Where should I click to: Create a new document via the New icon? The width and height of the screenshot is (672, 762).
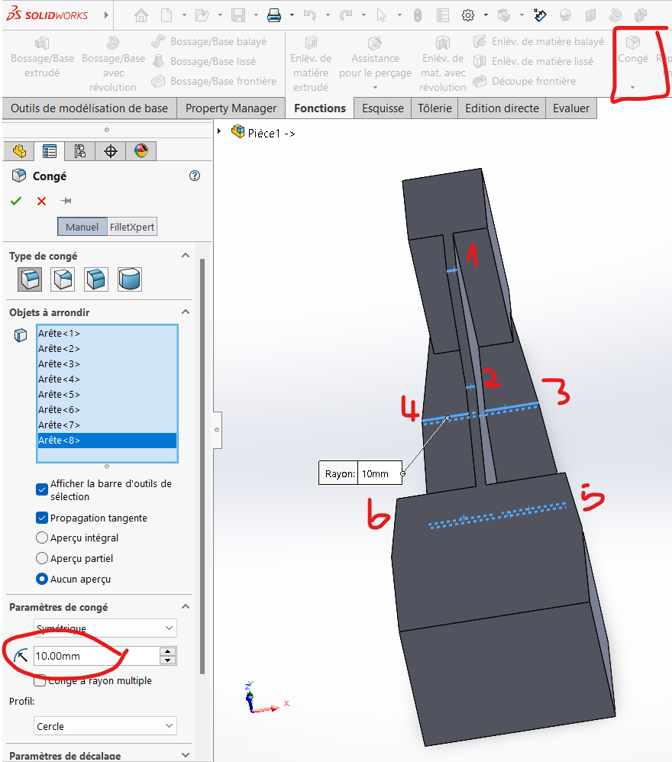(x=166, y=15)
